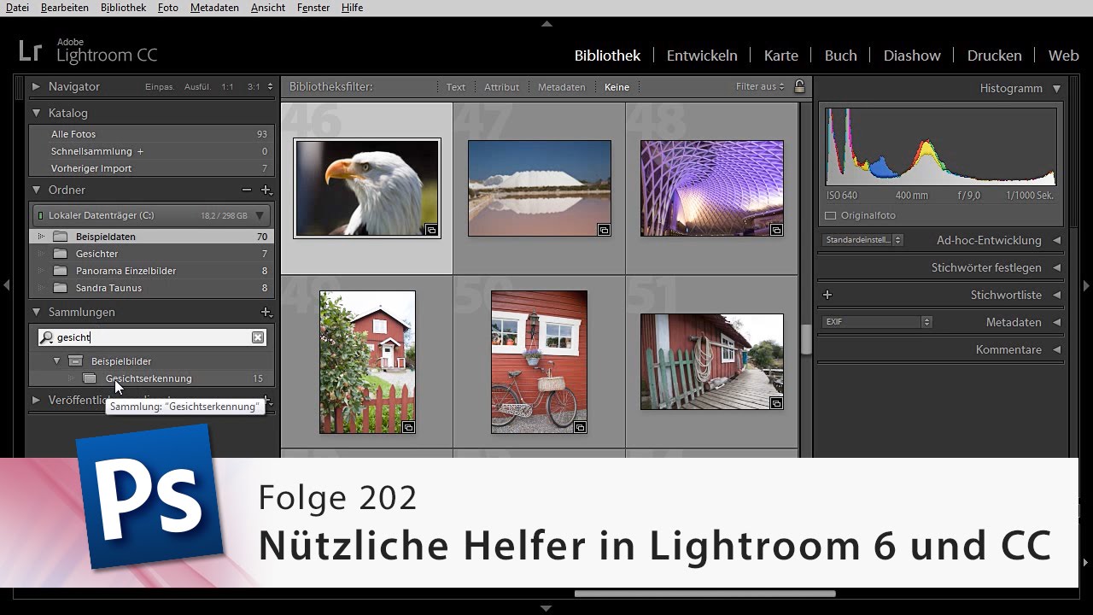The height and width of the screenshot is (615, 1093).
Task: Enable the Text library filter
Action: tap(456, 87)
